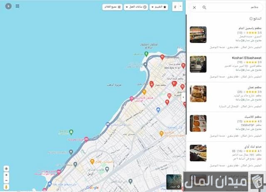Open the account avatar circle
Image resolution: width=266 pixels, height=192 pixels.
pyautogui.click(x=8, y=6)
